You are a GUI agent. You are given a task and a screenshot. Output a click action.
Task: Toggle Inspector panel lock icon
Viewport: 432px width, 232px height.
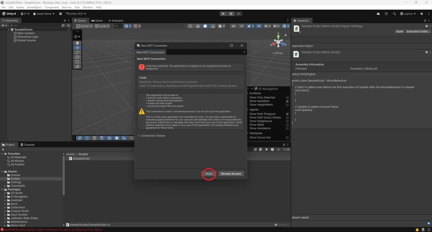coord(425,21)
